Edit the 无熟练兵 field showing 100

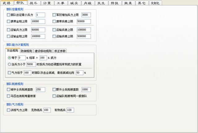click(47, 110)
